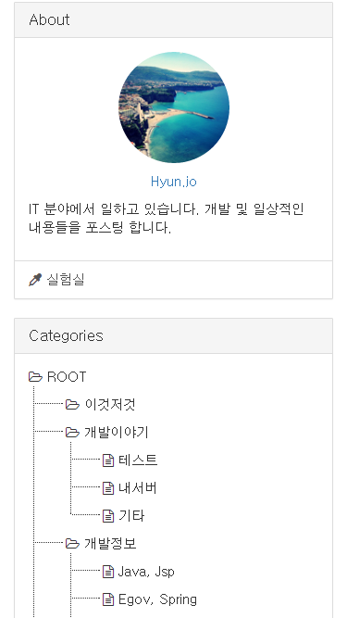Open the 실험실 link

click(x=66, y=280)
